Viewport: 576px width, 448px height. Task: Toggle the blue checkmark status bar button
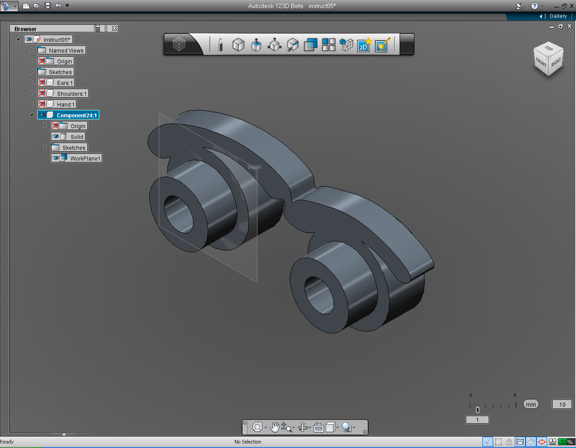pyautogui.click(x=487, y=442)
